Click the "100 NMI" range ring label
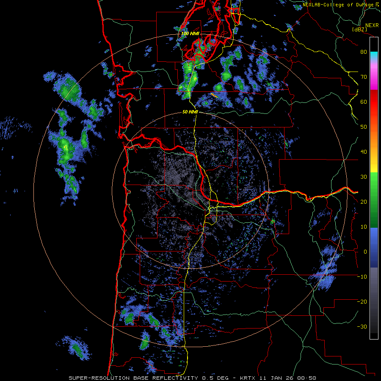This screenshot has width=381, height=381. click(x=190, y=33)
